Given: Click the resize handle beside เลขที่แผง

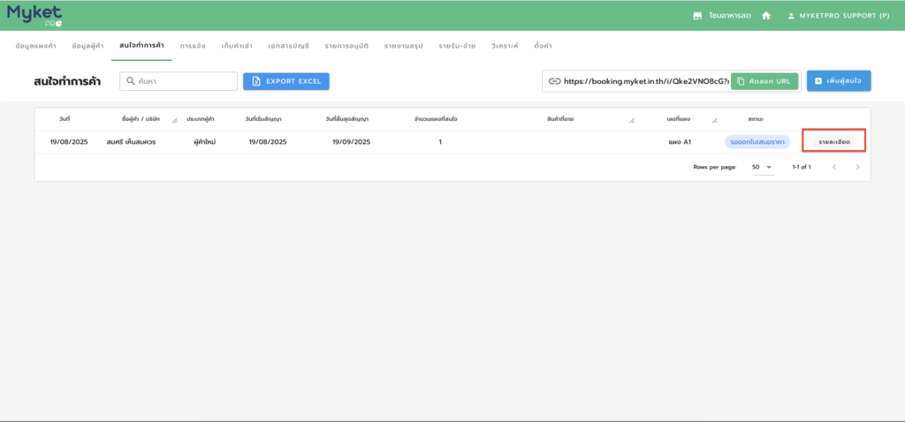Looking at the screenshot, I should (x=714, y=120).
